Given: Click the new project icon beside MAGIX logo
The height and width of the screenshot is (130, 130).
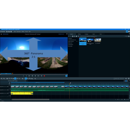Looking at the screenshot, I should [x=7, y=32].
